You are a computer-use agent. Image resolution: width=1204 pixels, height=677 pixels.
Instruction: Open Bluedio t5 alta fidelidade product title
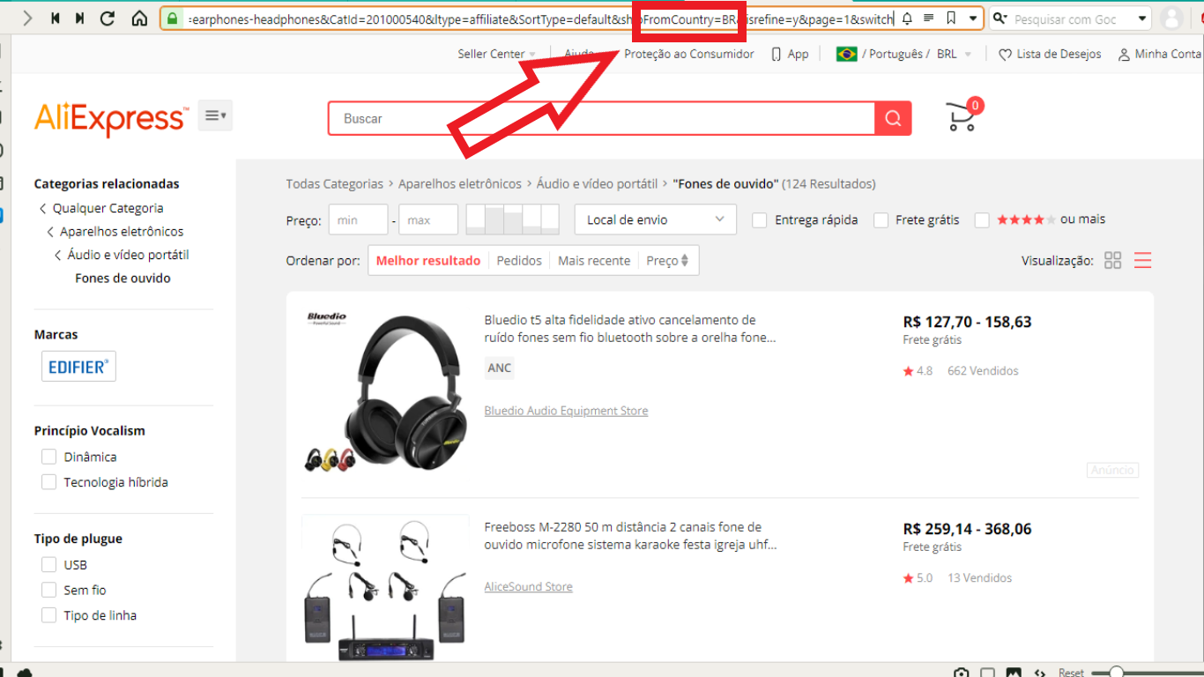tap(630, 328)
